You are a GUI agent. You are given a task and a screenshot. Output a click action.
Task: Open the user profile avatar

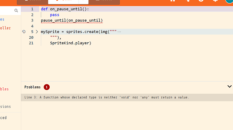click(229, 1)
